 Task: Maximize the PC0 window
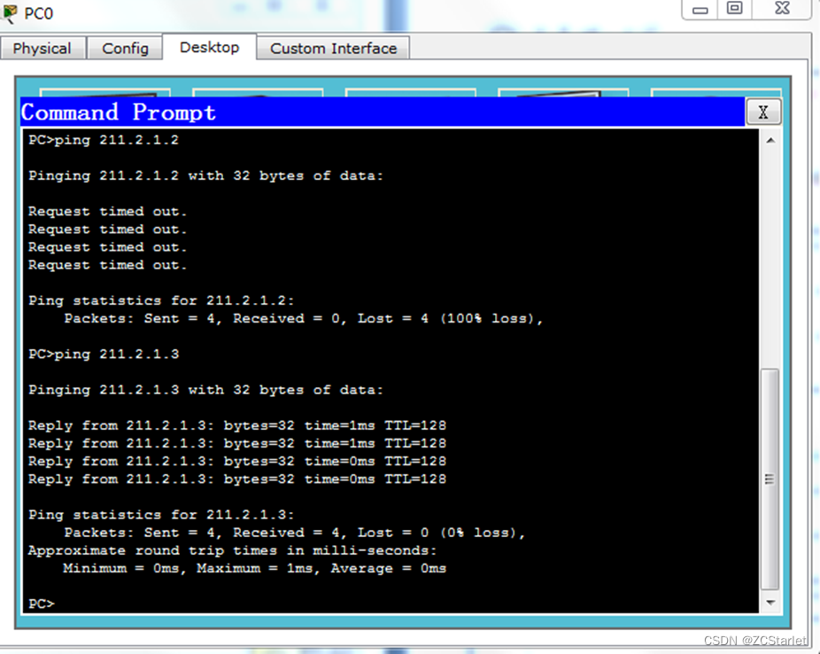click(x=734, y=8)
